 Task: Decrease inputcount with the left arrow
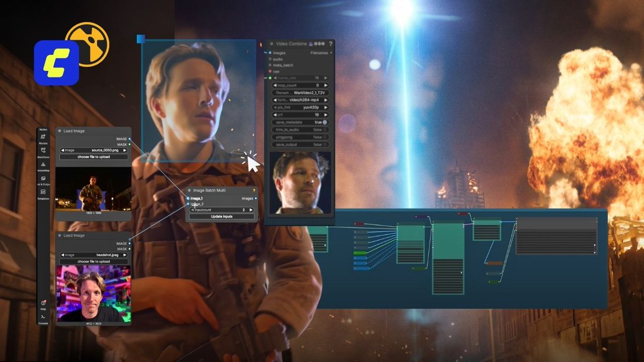click(x=193, y=210)
